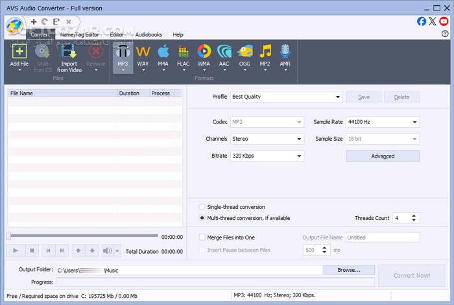Open the Facebook page icon
This screenshot has width=454, height=305.
click(422, 21)
